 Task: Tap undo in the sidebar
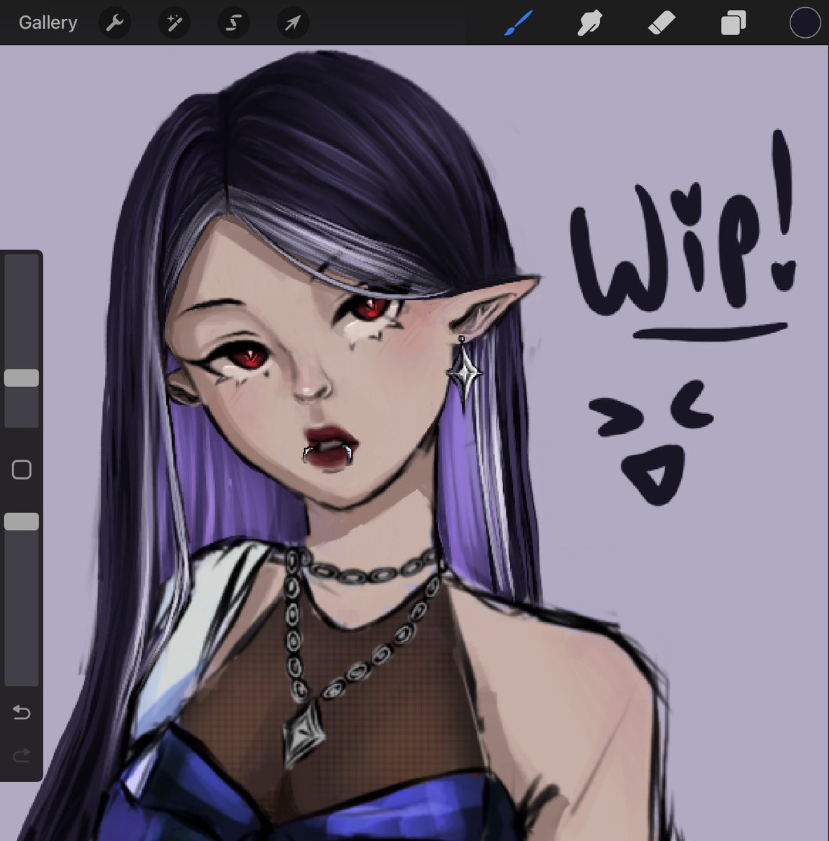point(21,713)
